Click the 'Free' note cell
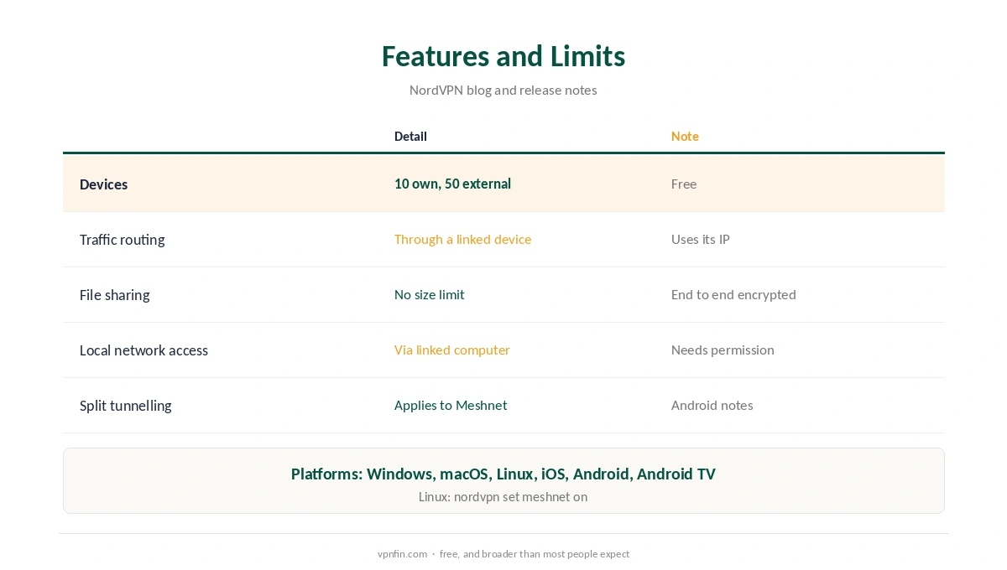 684,184
